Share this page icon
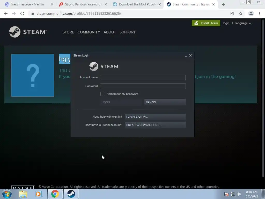The height and width of the screenshot is (199, 265). (x=232, y=13)
